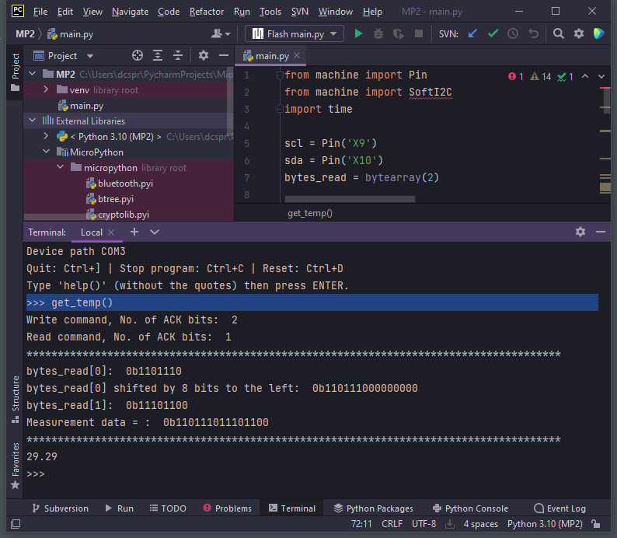This screenshot has width=617, height=538.
Task: Open IDE settings gear in toolbar
Action: click(x=579, y=34)
